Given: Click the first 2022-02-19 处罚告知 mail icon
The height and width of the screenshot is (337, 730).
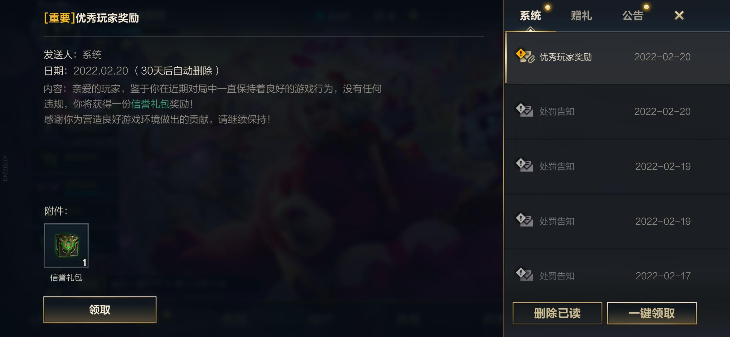Looking at the screenshot, I should tap(524, 165).
